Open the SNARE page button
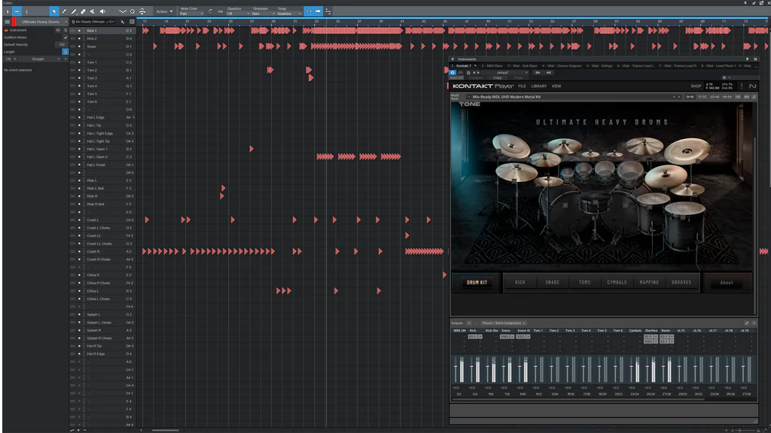Screen dimensions: 771x433 [552, 283]
